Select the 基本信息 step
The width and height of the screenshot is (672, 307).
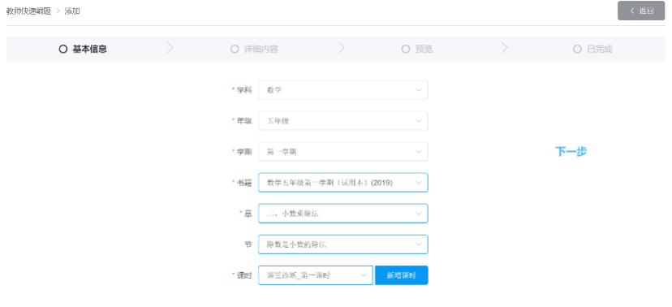(x=83, y=49)
